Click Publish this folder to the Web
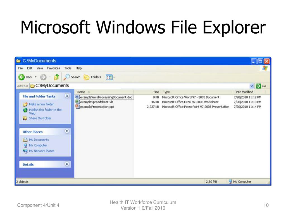The image size is (286, 215). click(x=45, y=111)
